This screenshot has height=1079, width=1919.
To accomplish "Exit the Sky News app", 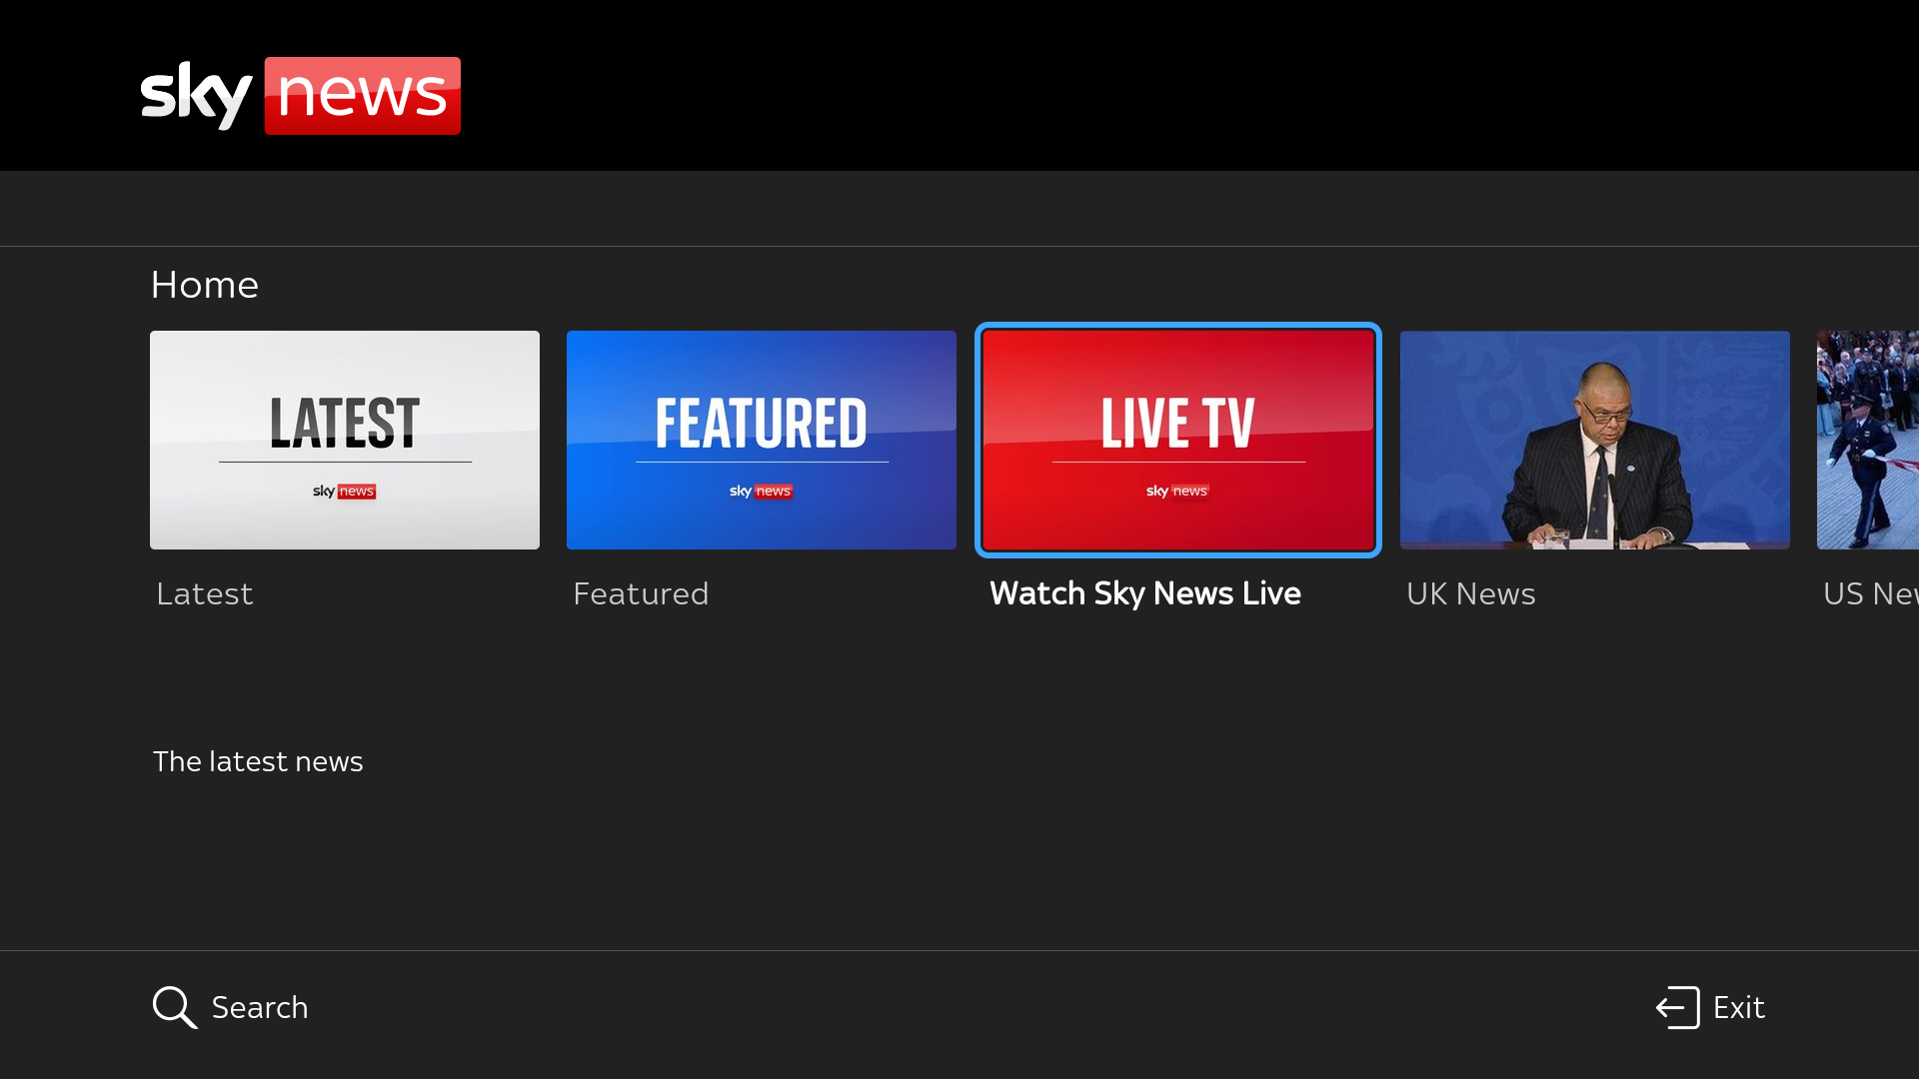I will (x=1739, y=1007).
